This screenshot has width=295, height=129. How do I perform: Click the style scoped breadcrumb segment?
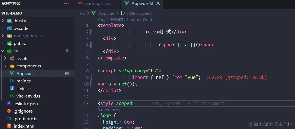coord(139,13)
